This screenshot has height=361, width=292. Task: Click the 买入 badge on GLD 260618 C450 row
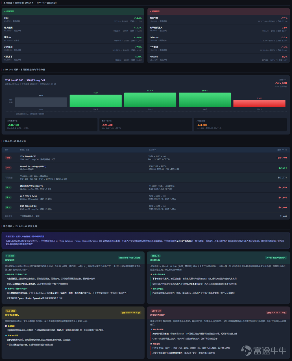coord(8,197)
